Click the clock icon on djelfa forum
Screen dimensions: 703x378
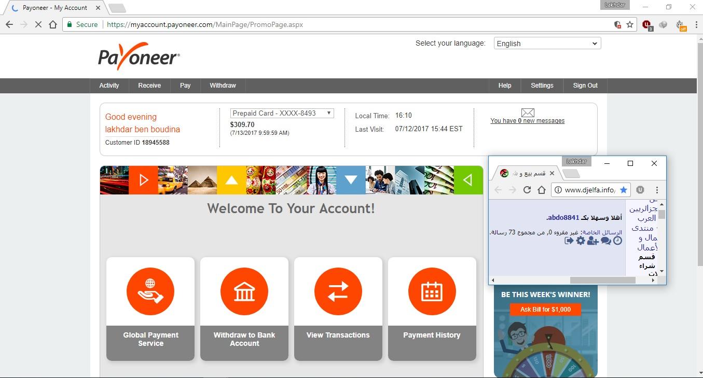coord(617,241)
